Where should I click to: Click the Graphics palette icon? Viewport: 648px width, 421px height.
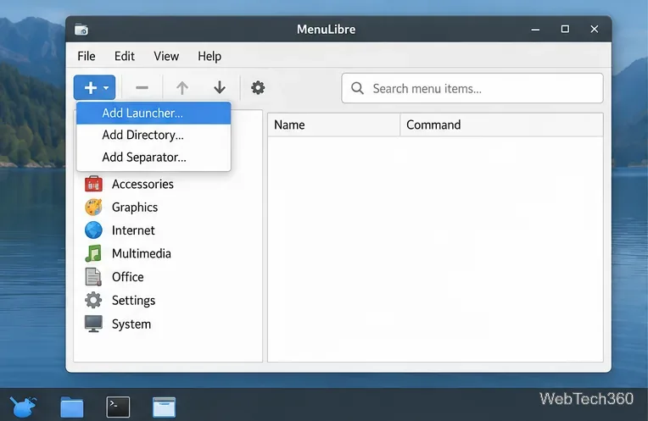(x=93, y=207)
